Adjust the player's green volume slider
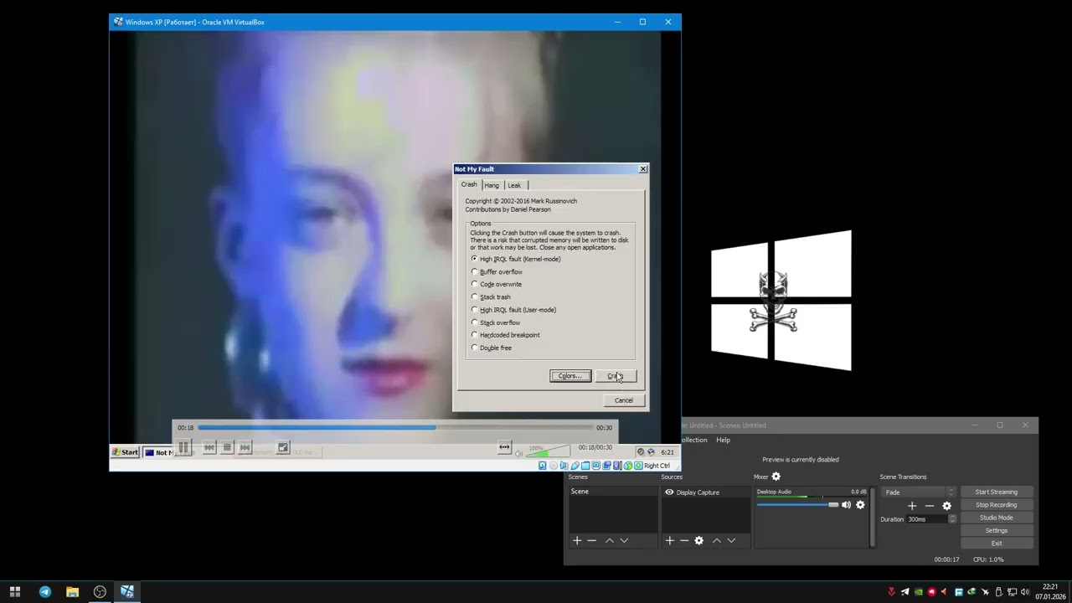 coord(549,452)
